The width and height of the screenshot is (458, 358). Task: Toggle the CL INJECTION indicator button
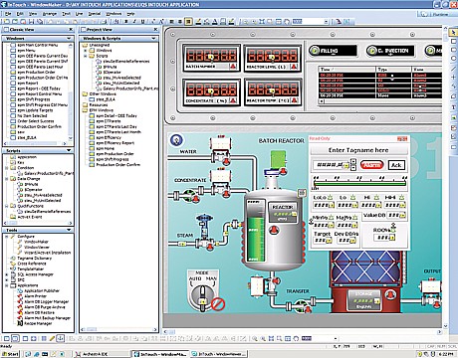pos(390,51)
